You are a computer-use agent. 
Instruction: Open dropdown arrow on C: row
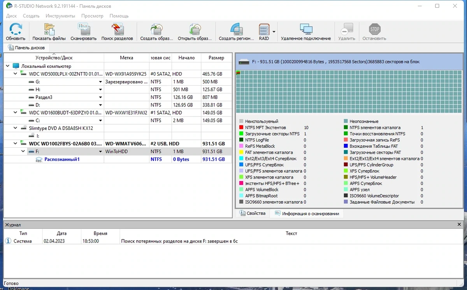pos(100,121)
